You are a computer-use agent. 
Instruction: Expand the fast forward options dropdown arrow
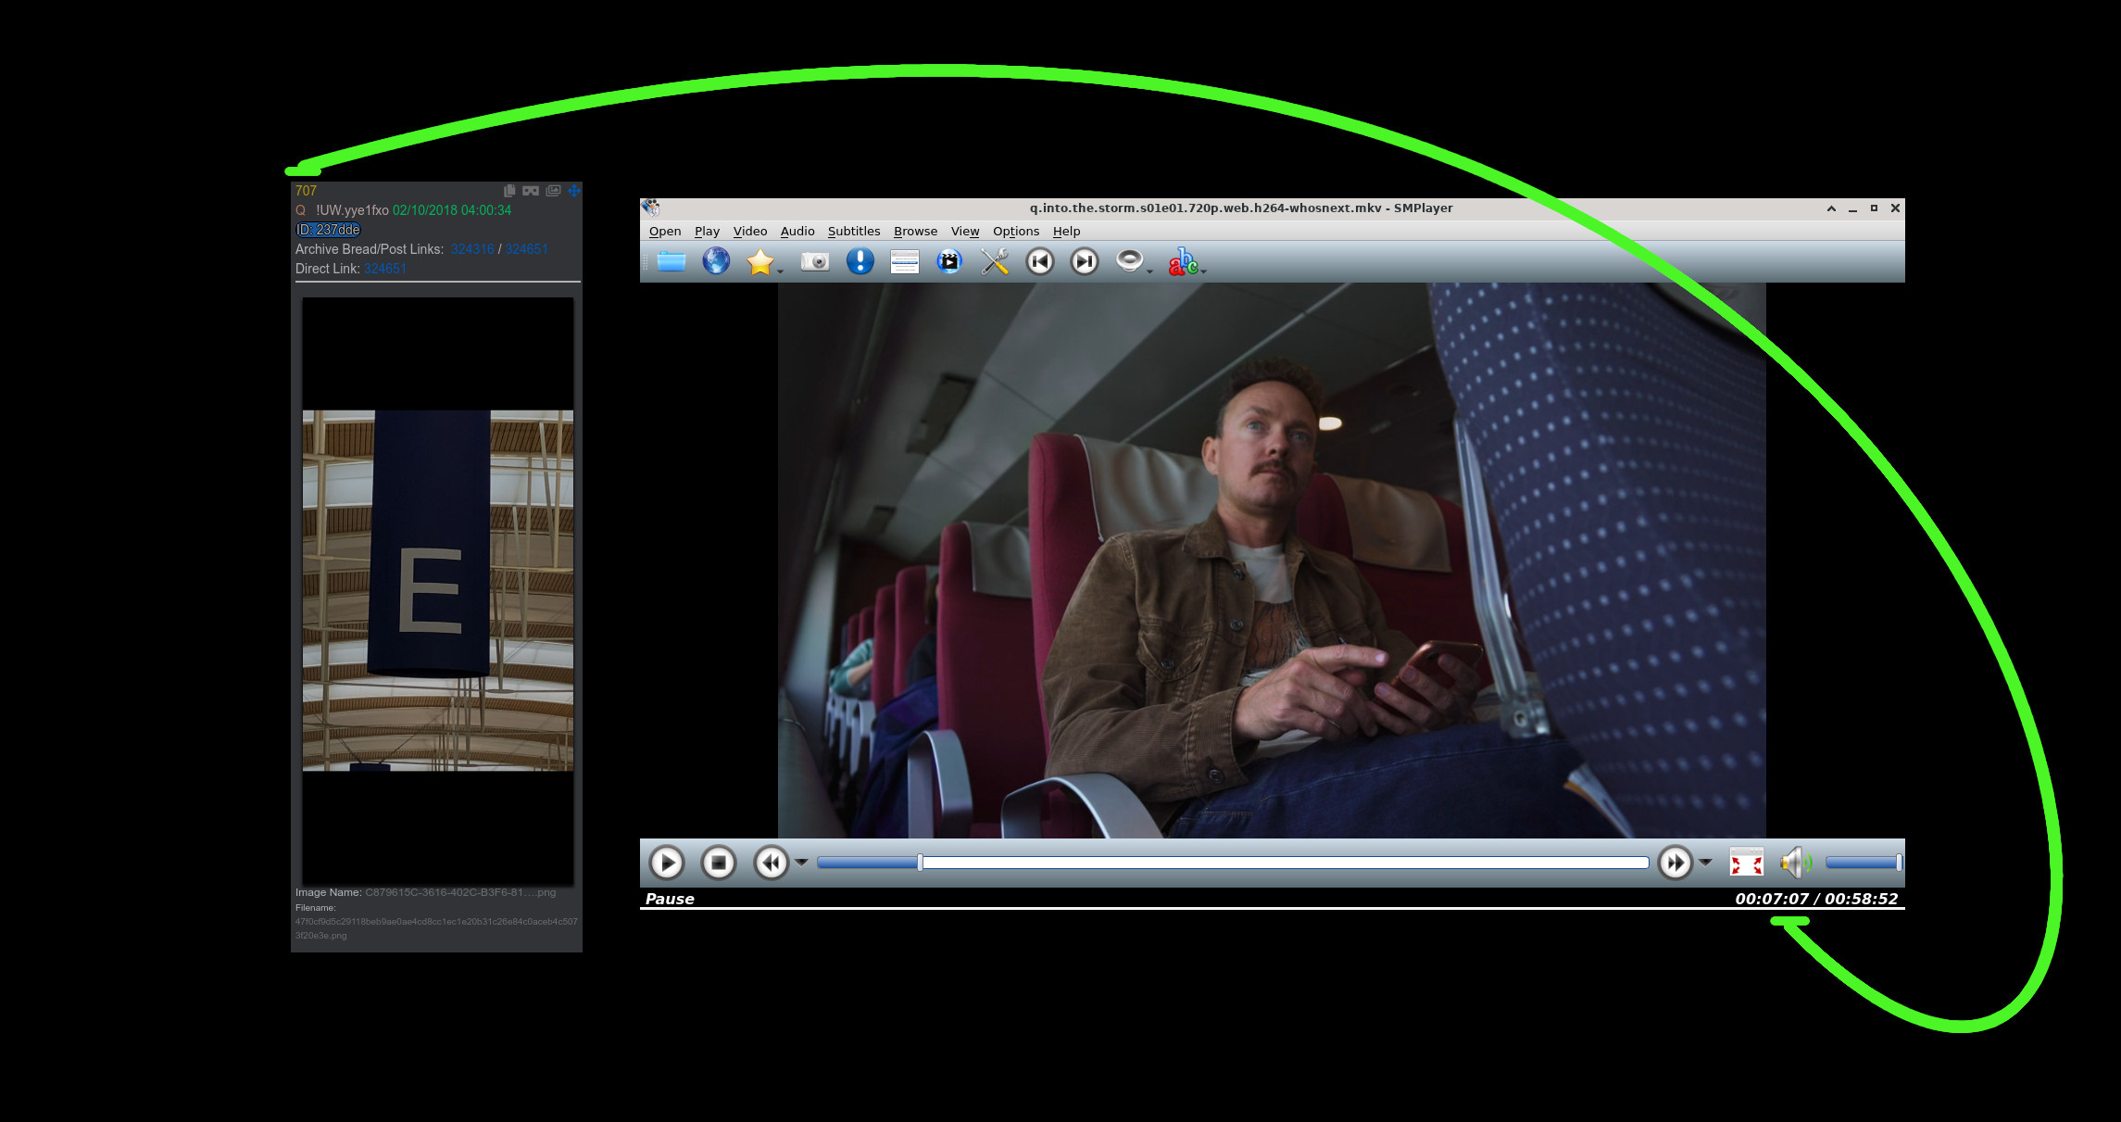(1706, 863)
